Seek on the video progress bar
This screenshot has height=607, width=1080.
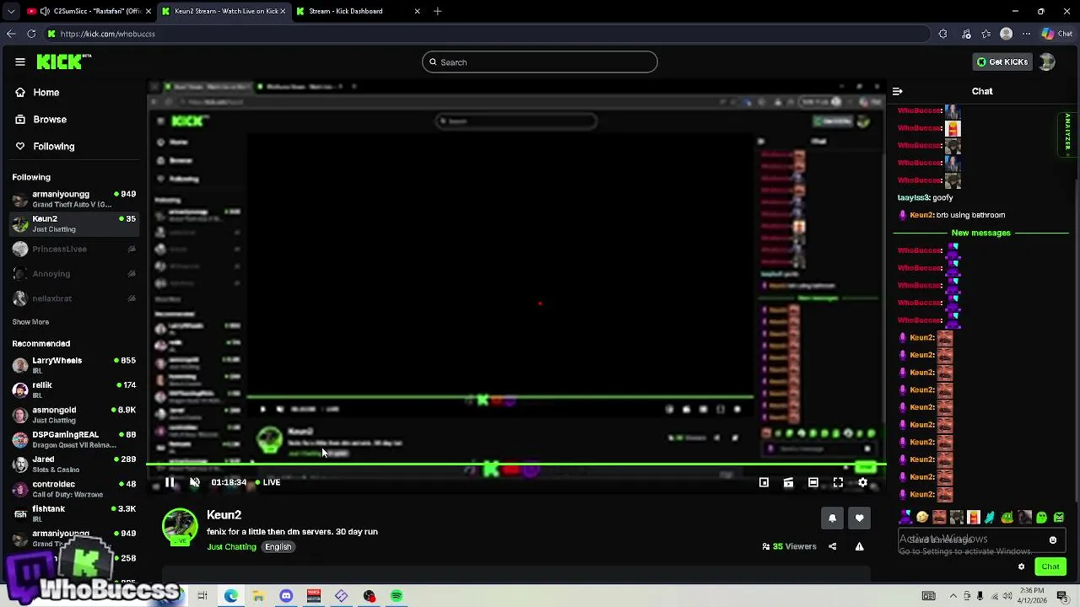click(x=515, y=465)
